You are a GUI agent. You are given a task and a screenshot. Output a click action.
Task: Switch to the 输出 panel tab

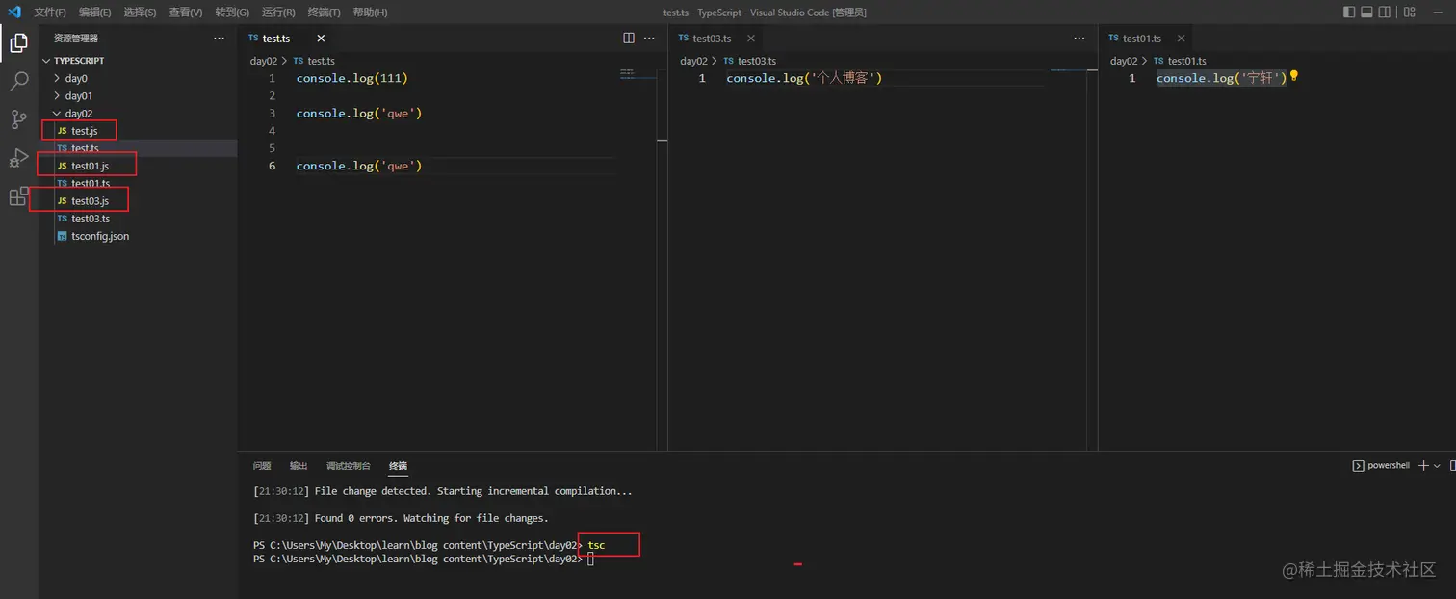pos(299,466)
